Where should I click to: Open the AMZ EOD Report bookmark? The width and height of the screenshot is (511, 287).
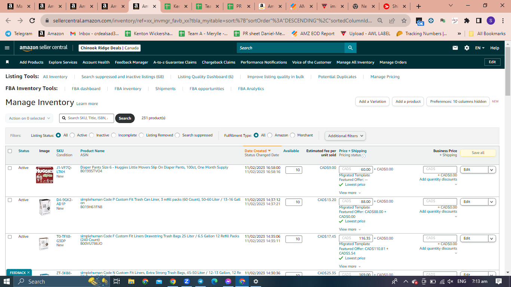tap(313, 34)
